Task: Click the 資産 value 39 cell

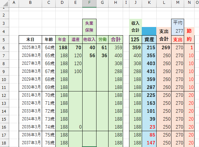Action: click(x=149, y=119)
